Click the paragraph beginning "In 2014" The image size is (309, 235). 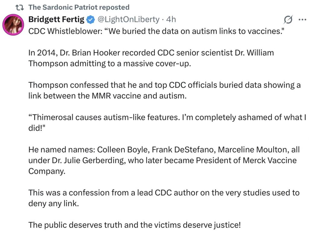pos(151,58)
